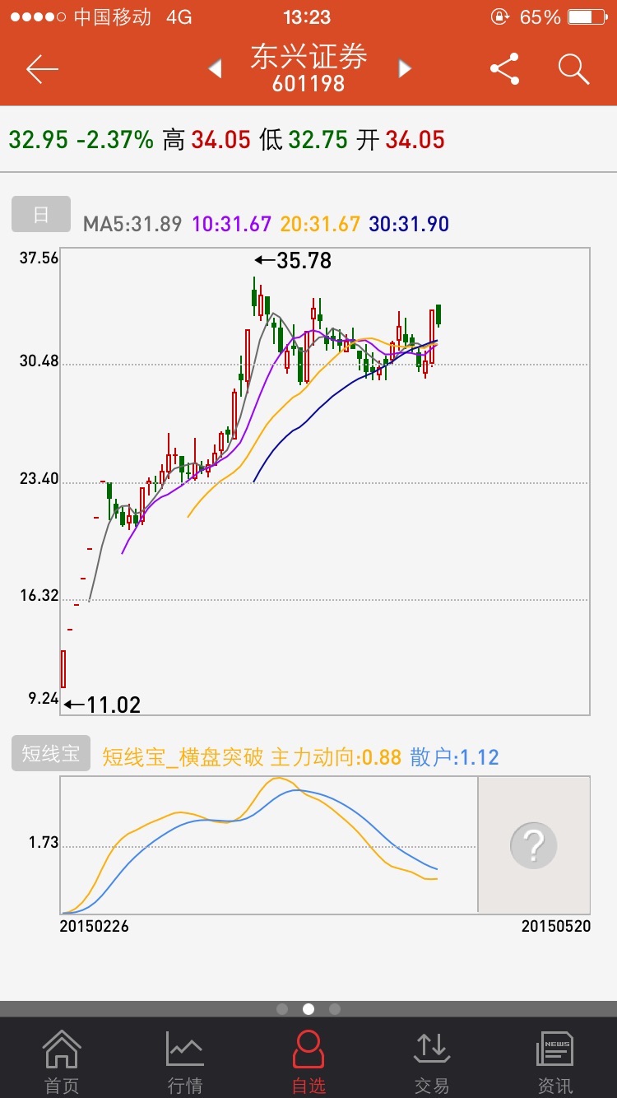Open 交易 trade tab

coord(432,1062)
